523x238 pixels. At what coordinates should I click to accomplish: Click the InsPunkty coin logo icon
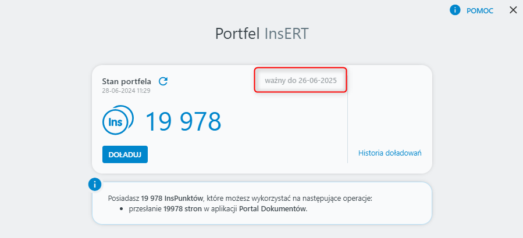point(118,120)
